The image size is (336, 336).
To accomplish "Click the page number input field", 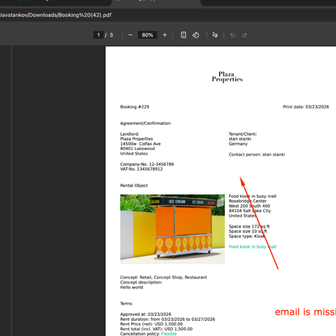I will [x=99, y=35].
